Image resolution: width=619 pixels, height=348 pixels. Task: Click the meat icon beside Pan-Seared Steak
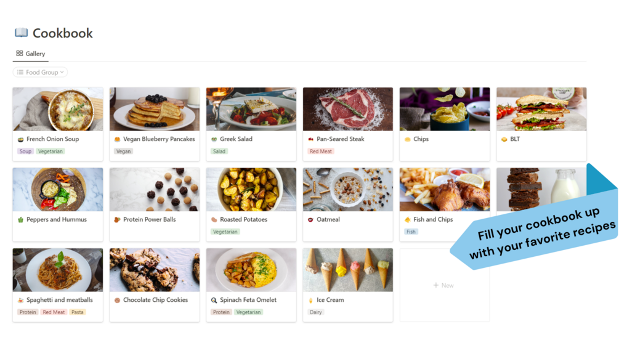point(310,139)
